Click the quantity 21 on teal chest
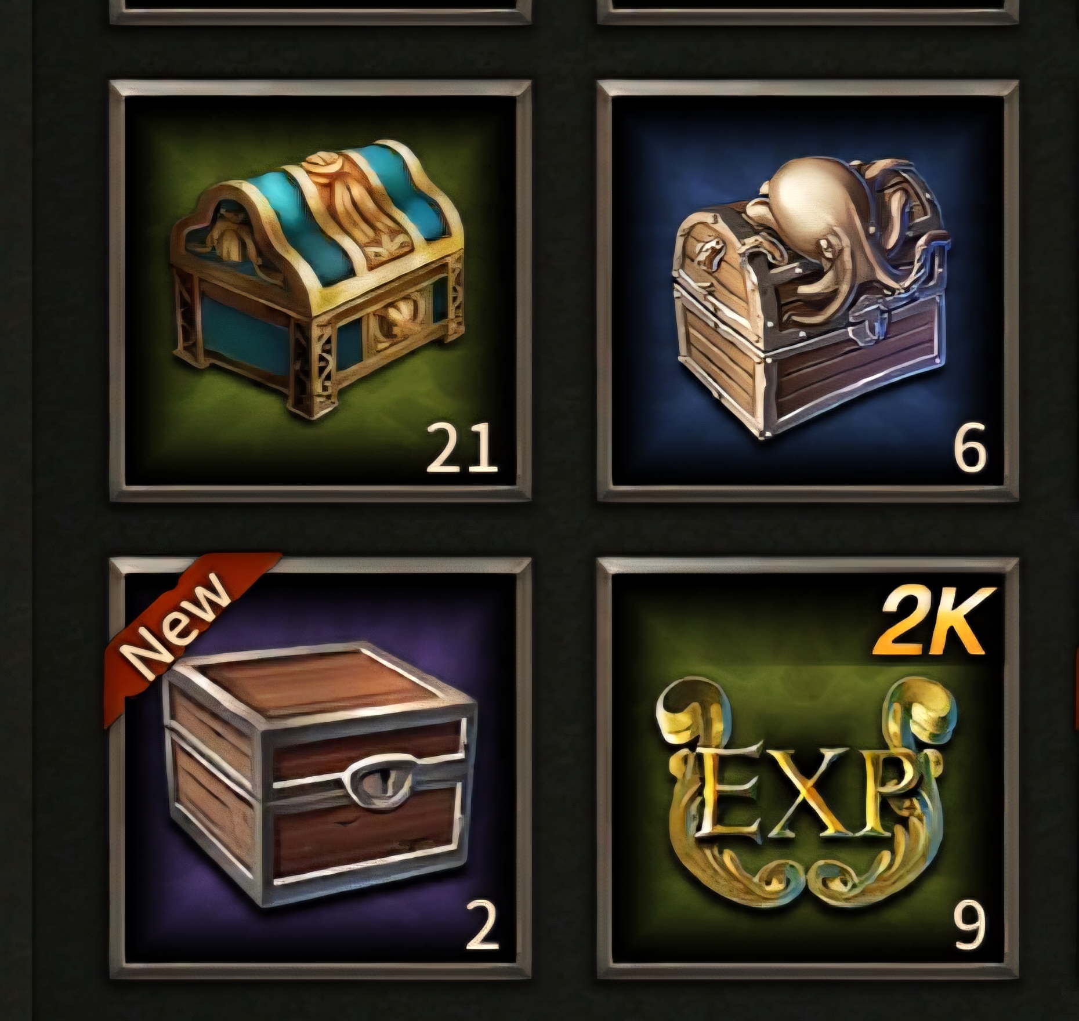 coord(462,448)
